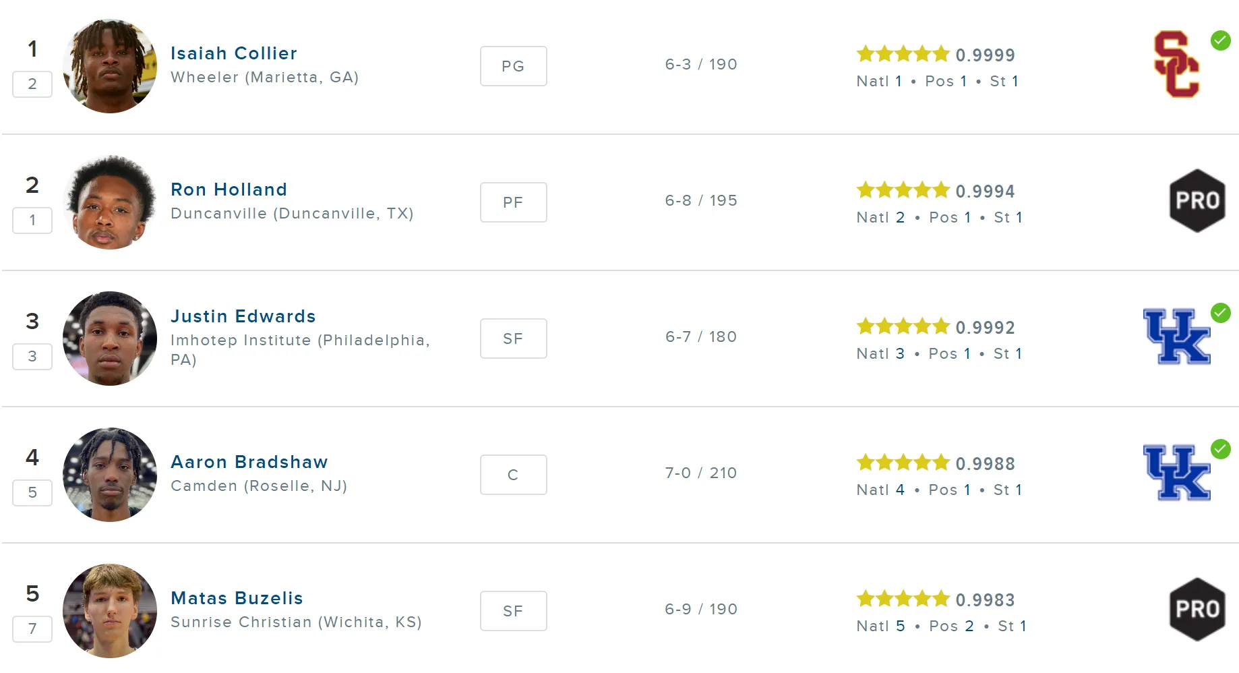
Task: Click Isaiah Collier's five-star rating 0.9999
Action: click(936, 55)
